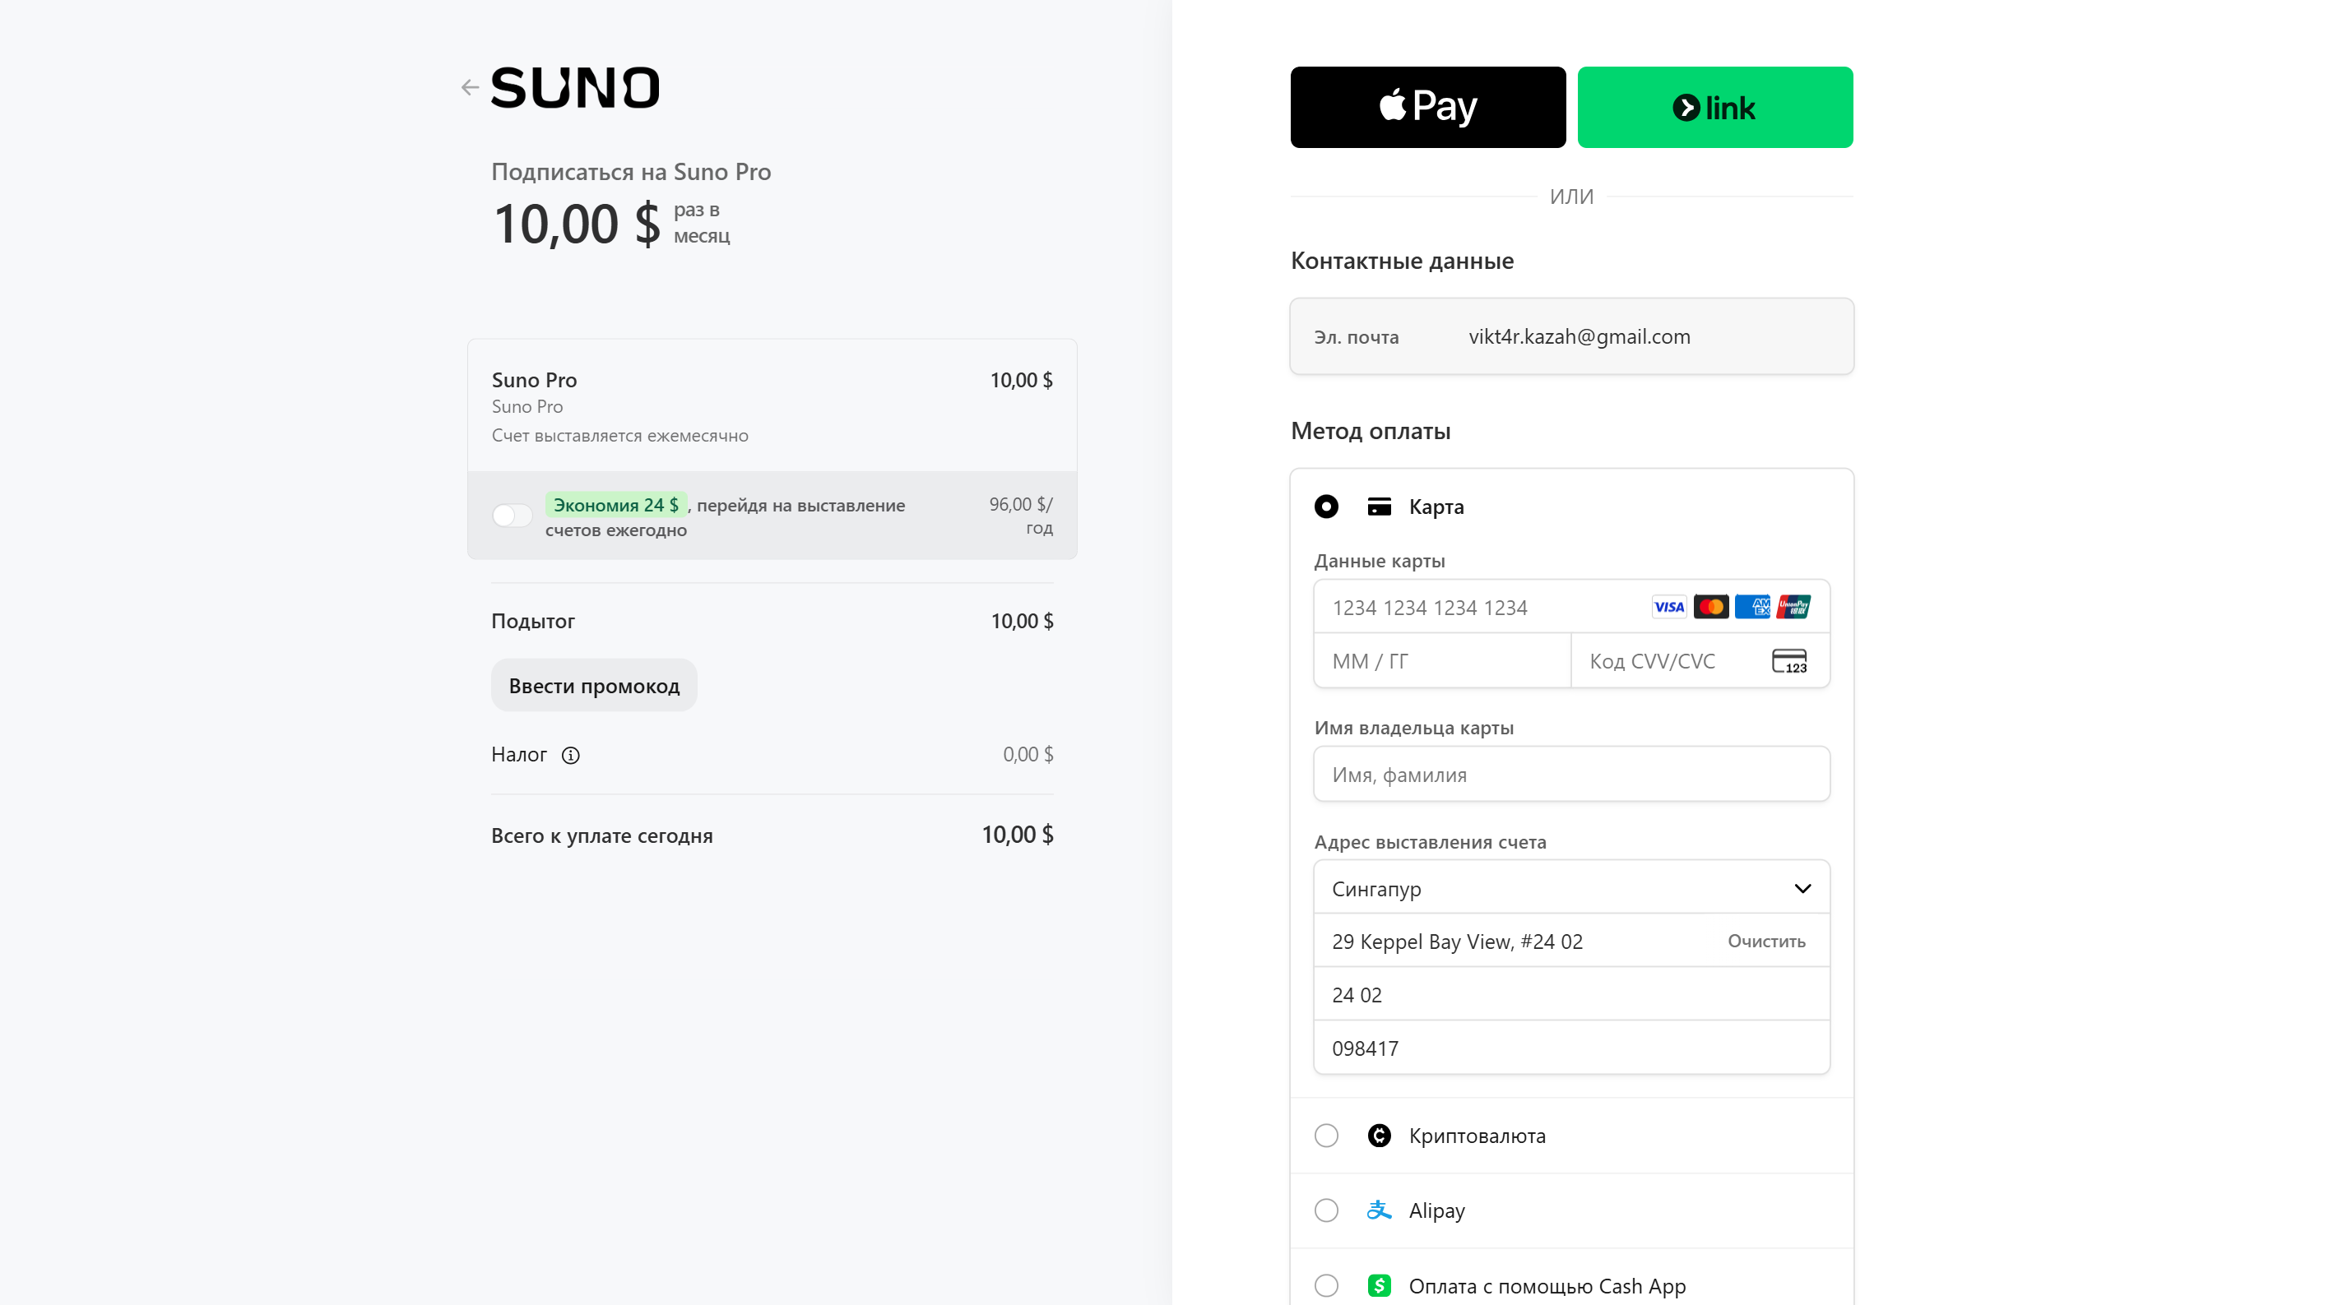Screen dimensions: 2338x1305
Task: Click the American Express logo
Action: (x=1752, y=607)
